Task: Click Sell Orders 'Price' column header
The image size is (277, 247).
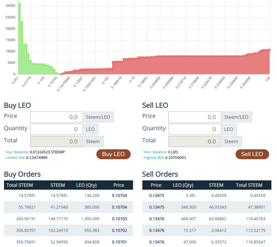Action: coord(156,185)
